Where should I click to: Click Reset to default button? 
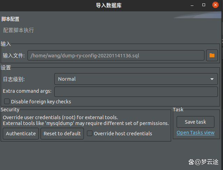tap(62, 134)
